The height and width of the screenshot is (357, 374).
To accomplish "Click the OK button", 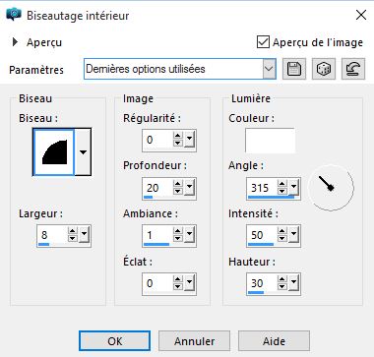I will (115, 341).
